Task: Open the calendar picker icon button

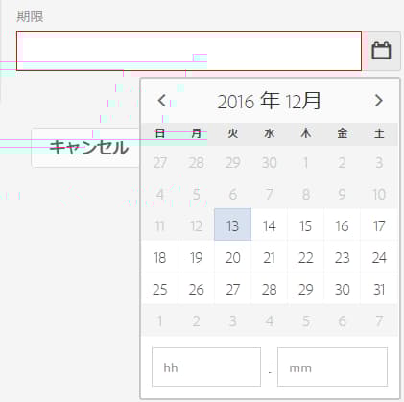Action: pyautogui.click(x=381, y=51)
